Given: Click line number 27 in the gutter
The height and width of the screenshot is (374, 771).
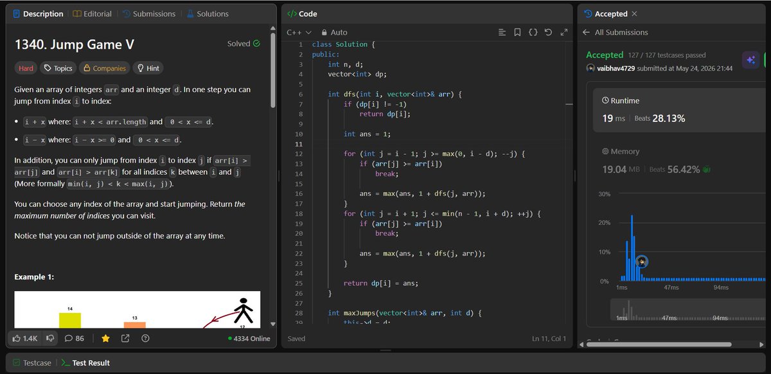Looking at the screenshot, I should click(299, 303).
